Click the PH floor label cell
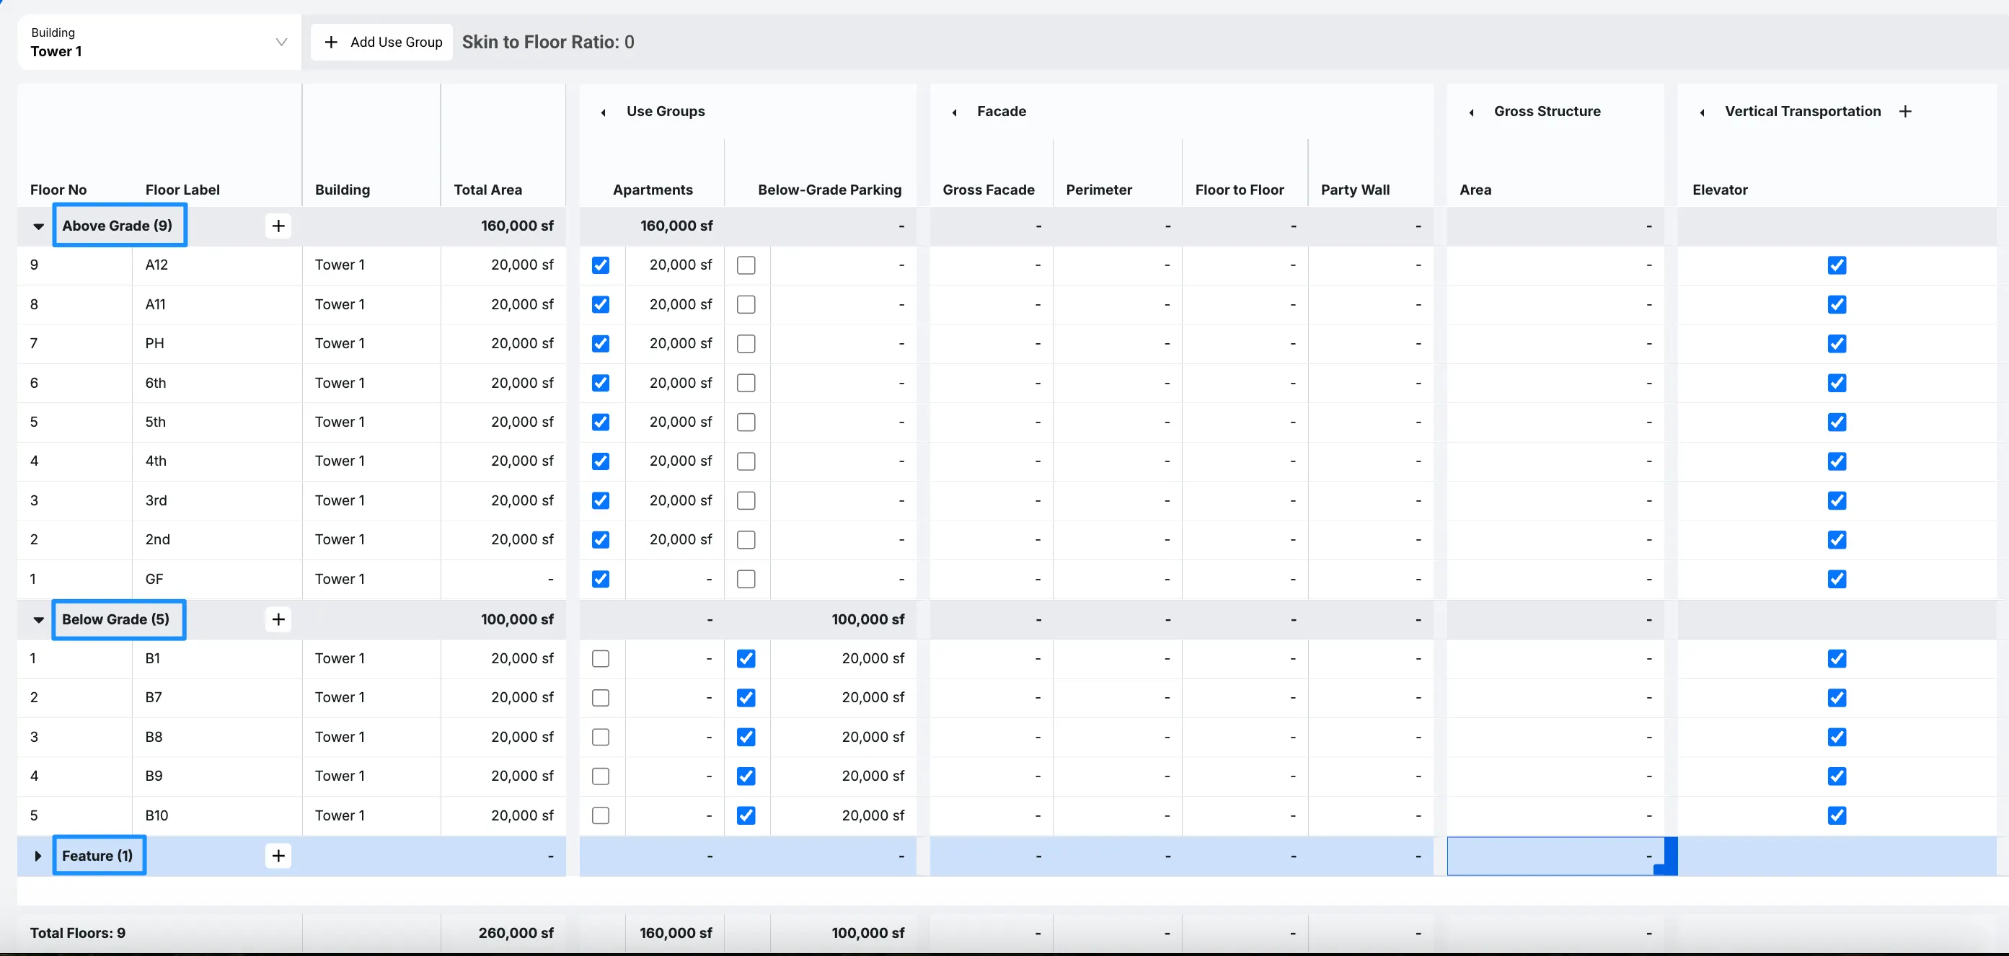Image resolution: width=2009 pixels, height=956 pixels. point(154,344)
